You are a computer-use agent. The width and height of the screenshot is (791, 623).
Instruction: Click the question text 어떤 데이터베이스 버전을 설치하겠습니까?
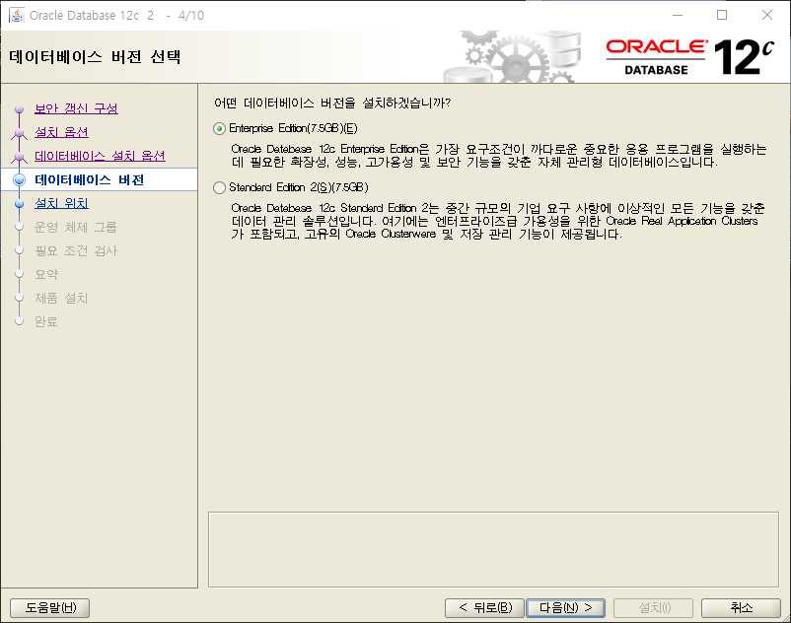[332, 104]
